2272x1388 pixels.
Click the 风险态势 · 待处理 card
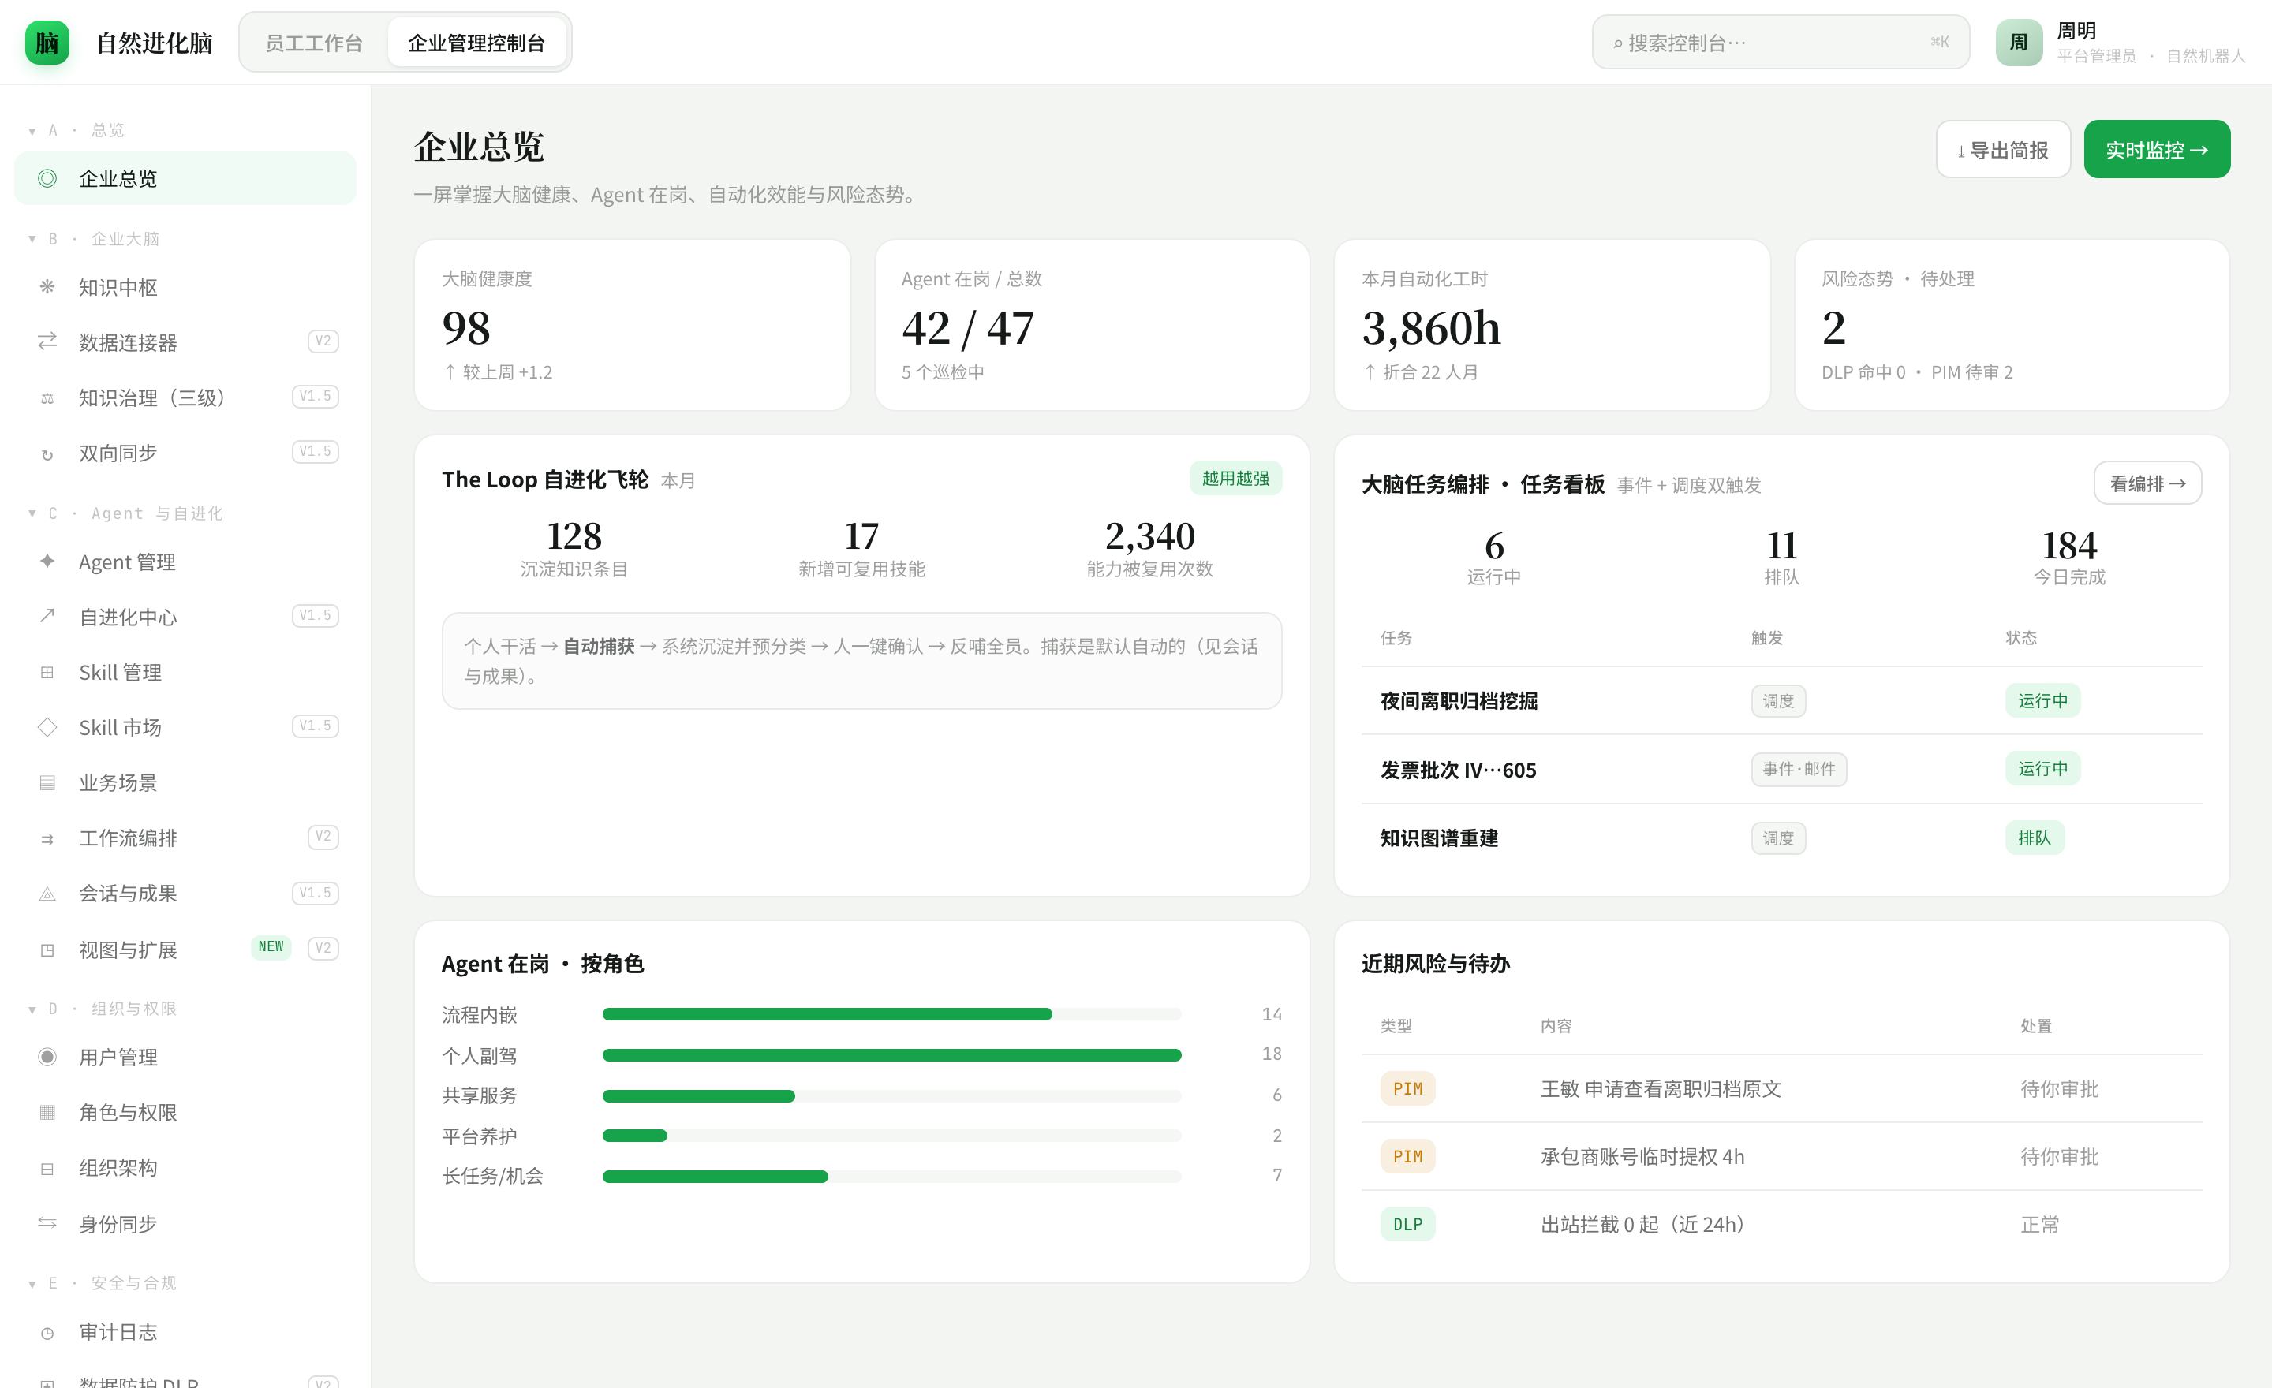2011,324
